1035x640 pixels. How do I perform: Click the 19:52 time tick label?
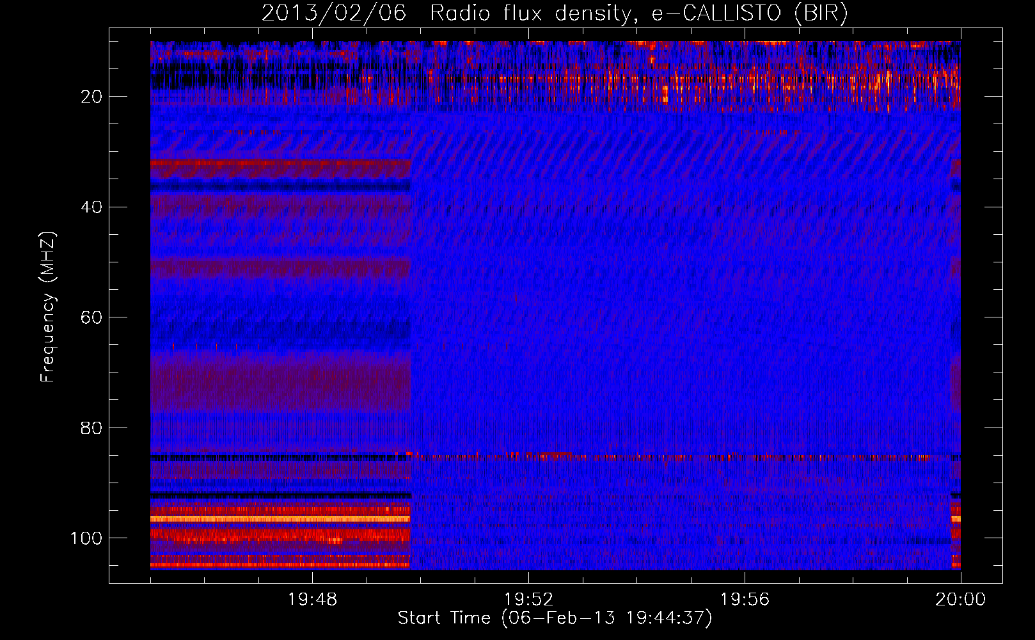(528, 600)
